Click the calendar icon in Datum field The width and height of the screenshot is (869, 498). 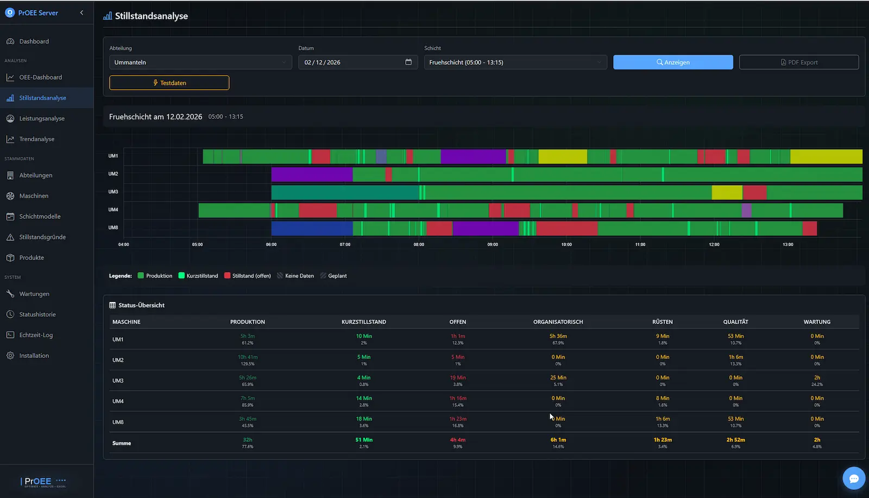point(408,62)
